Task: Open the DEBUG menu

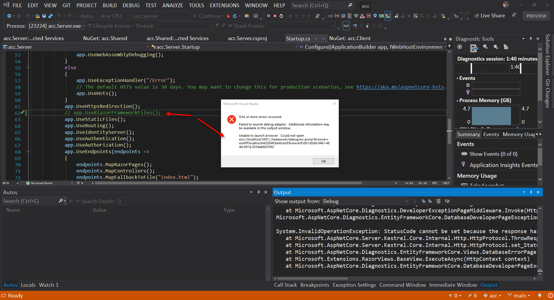Action: 131,5
